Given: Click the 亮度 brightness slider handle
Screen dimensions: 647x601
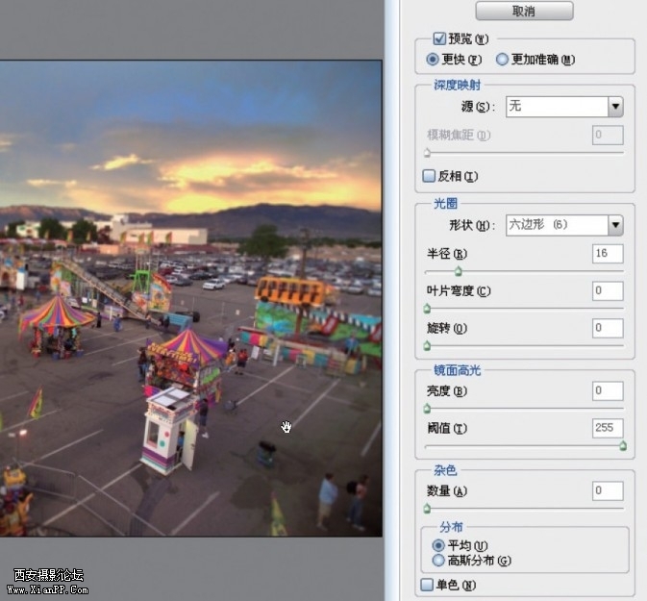Looking at the screenshot, I should (427, 409).
